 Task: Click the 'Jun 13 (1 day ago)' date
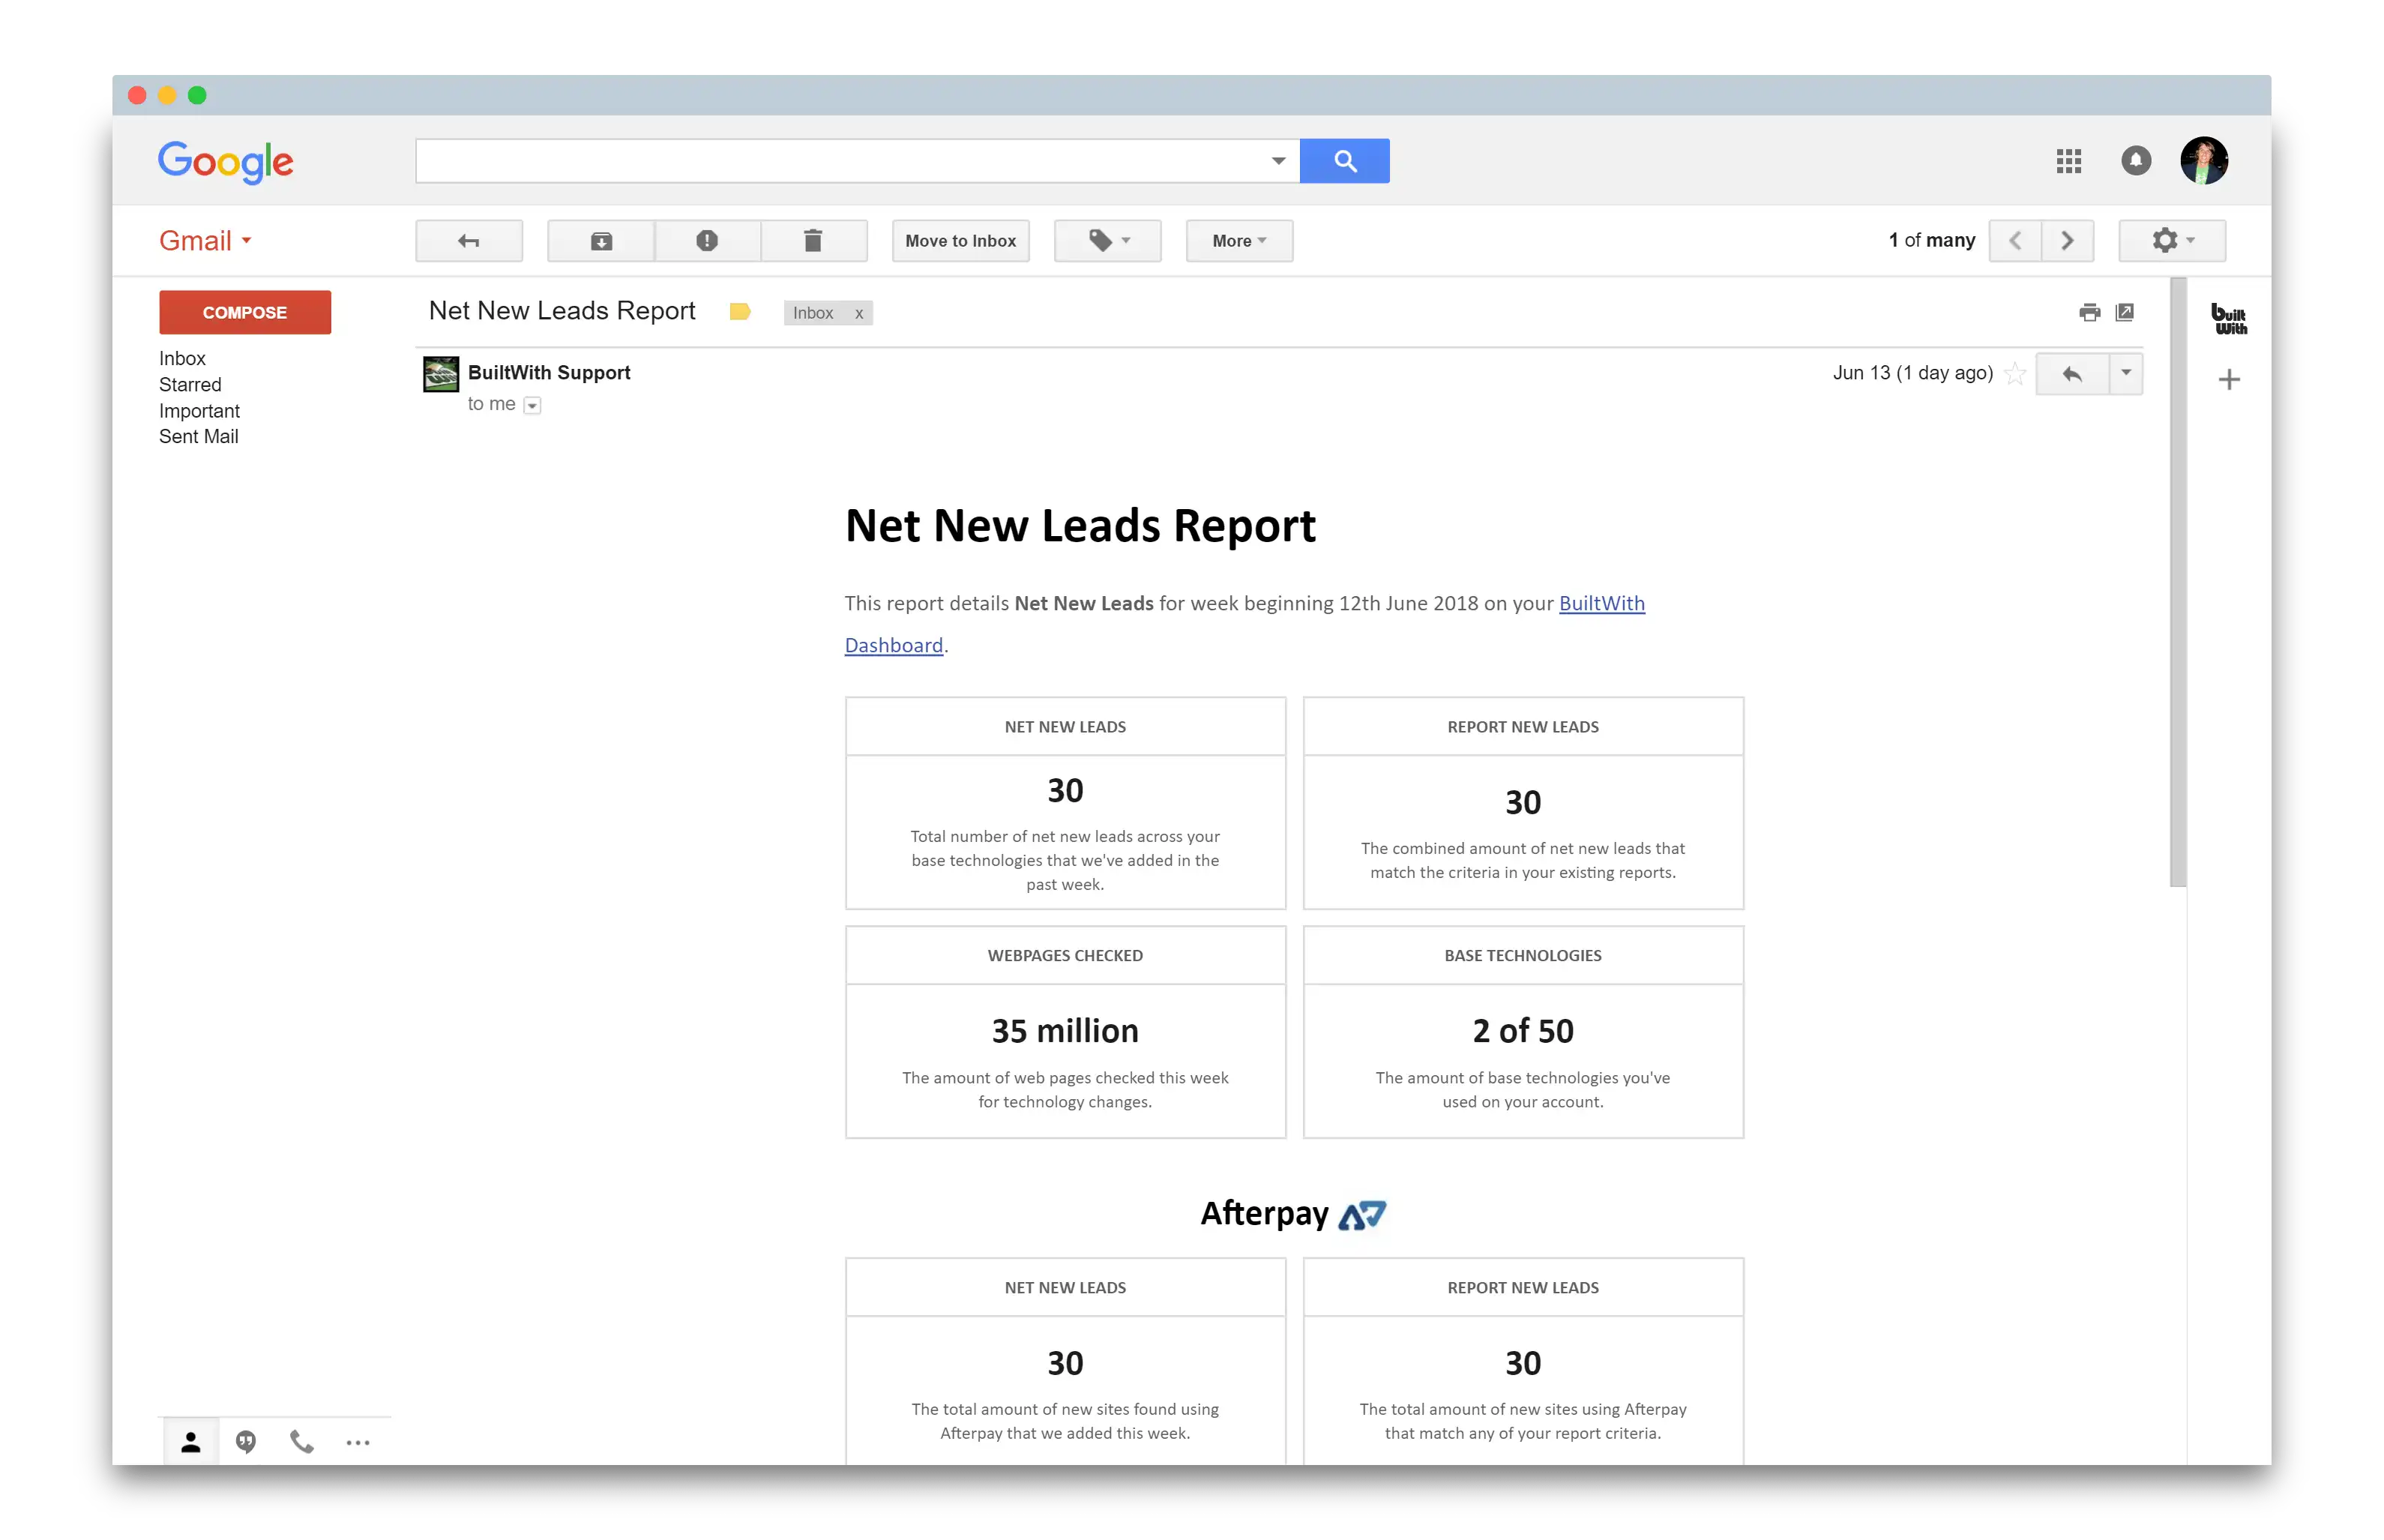(x=1912, y=373)
